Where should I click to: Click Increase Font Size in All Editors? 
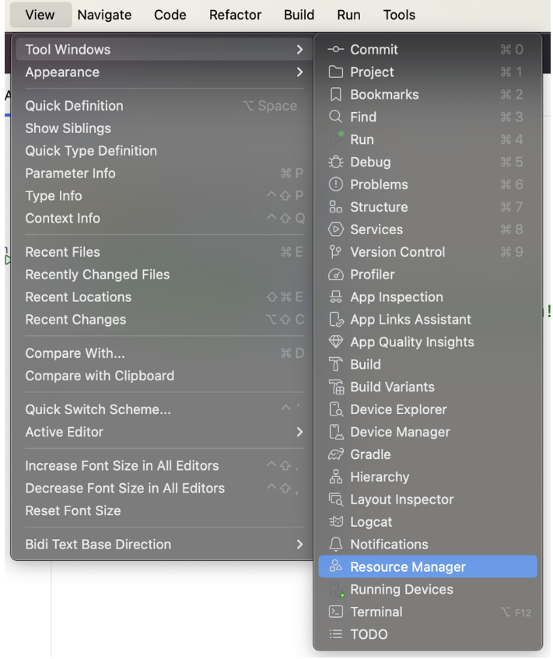coord(122,466)
